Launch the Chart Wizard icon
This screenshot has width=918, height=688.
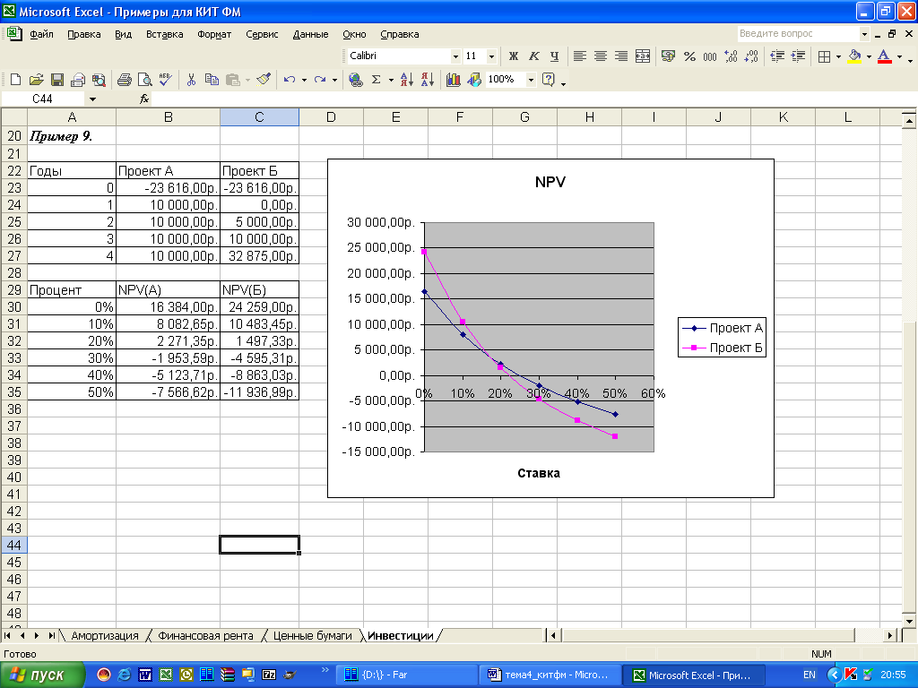point(453,80)
